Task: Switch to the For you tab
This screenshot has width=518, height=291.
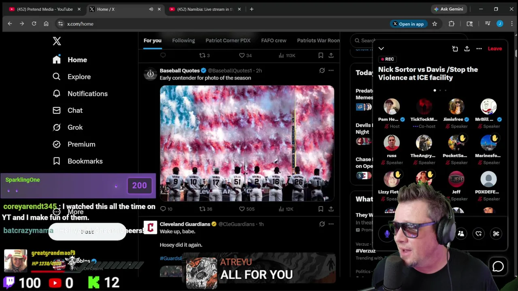Action: point(153,40)
